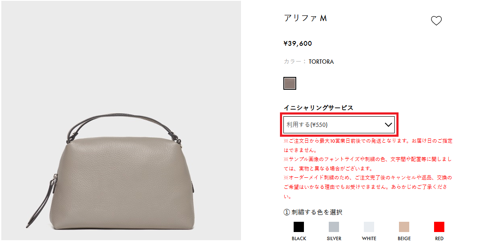Click the RED text label

[x=439, y=238]
